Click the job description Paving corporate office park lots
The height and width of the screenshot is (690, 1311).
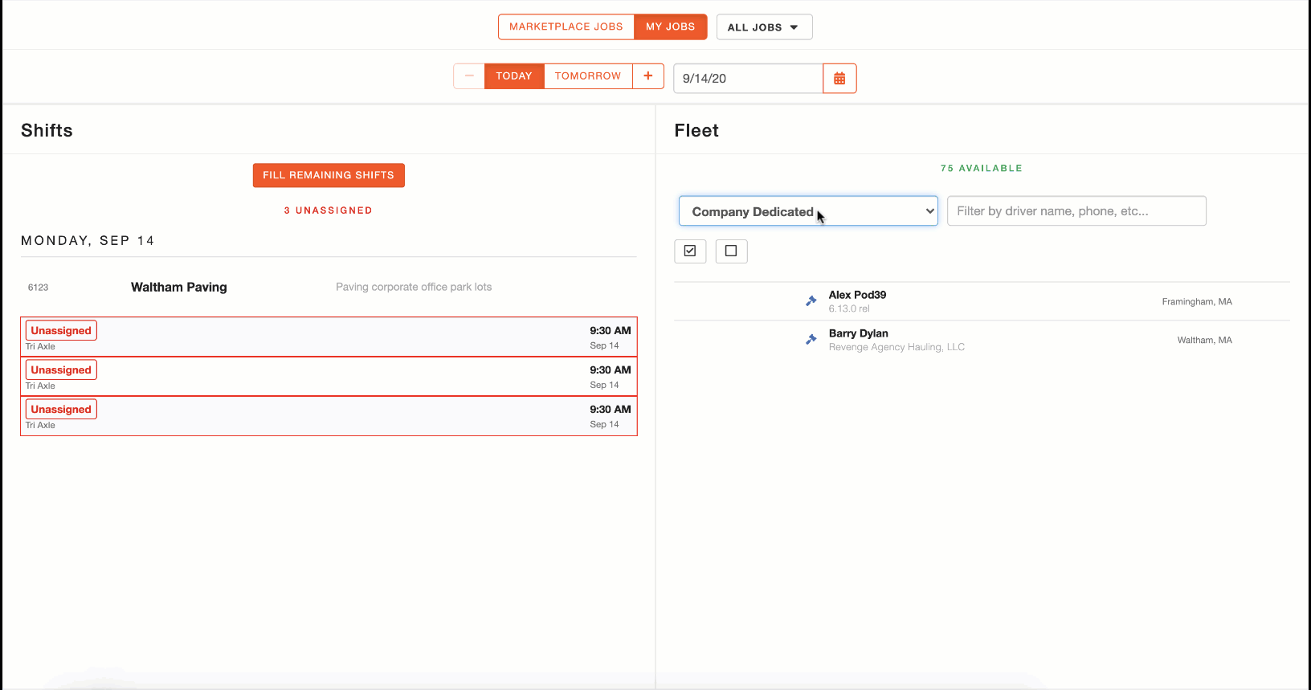pyautogui.click(x=414, y=287)
